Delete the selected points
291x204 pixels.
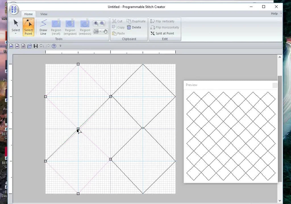click(136, 27)
